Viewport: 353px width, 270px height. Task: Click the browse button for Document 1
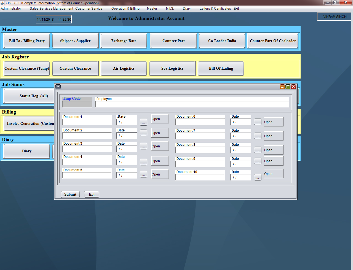(143, 122)
